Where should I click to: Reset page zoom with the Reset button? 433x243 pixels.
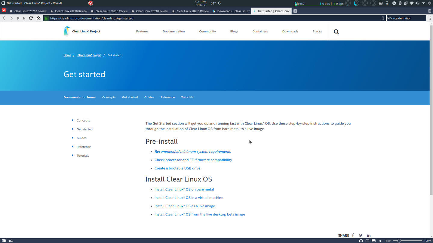pyautogui.click(x=388, y=241)
